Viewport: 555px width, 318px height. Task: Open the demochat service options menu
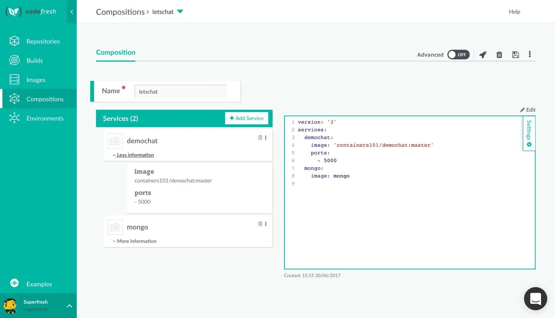pyautogui.click(x=266, y=137)
